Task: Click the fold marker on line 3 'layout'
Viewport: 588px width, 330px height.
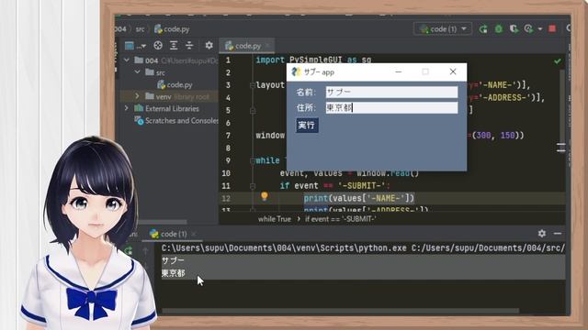Action: 253,85
